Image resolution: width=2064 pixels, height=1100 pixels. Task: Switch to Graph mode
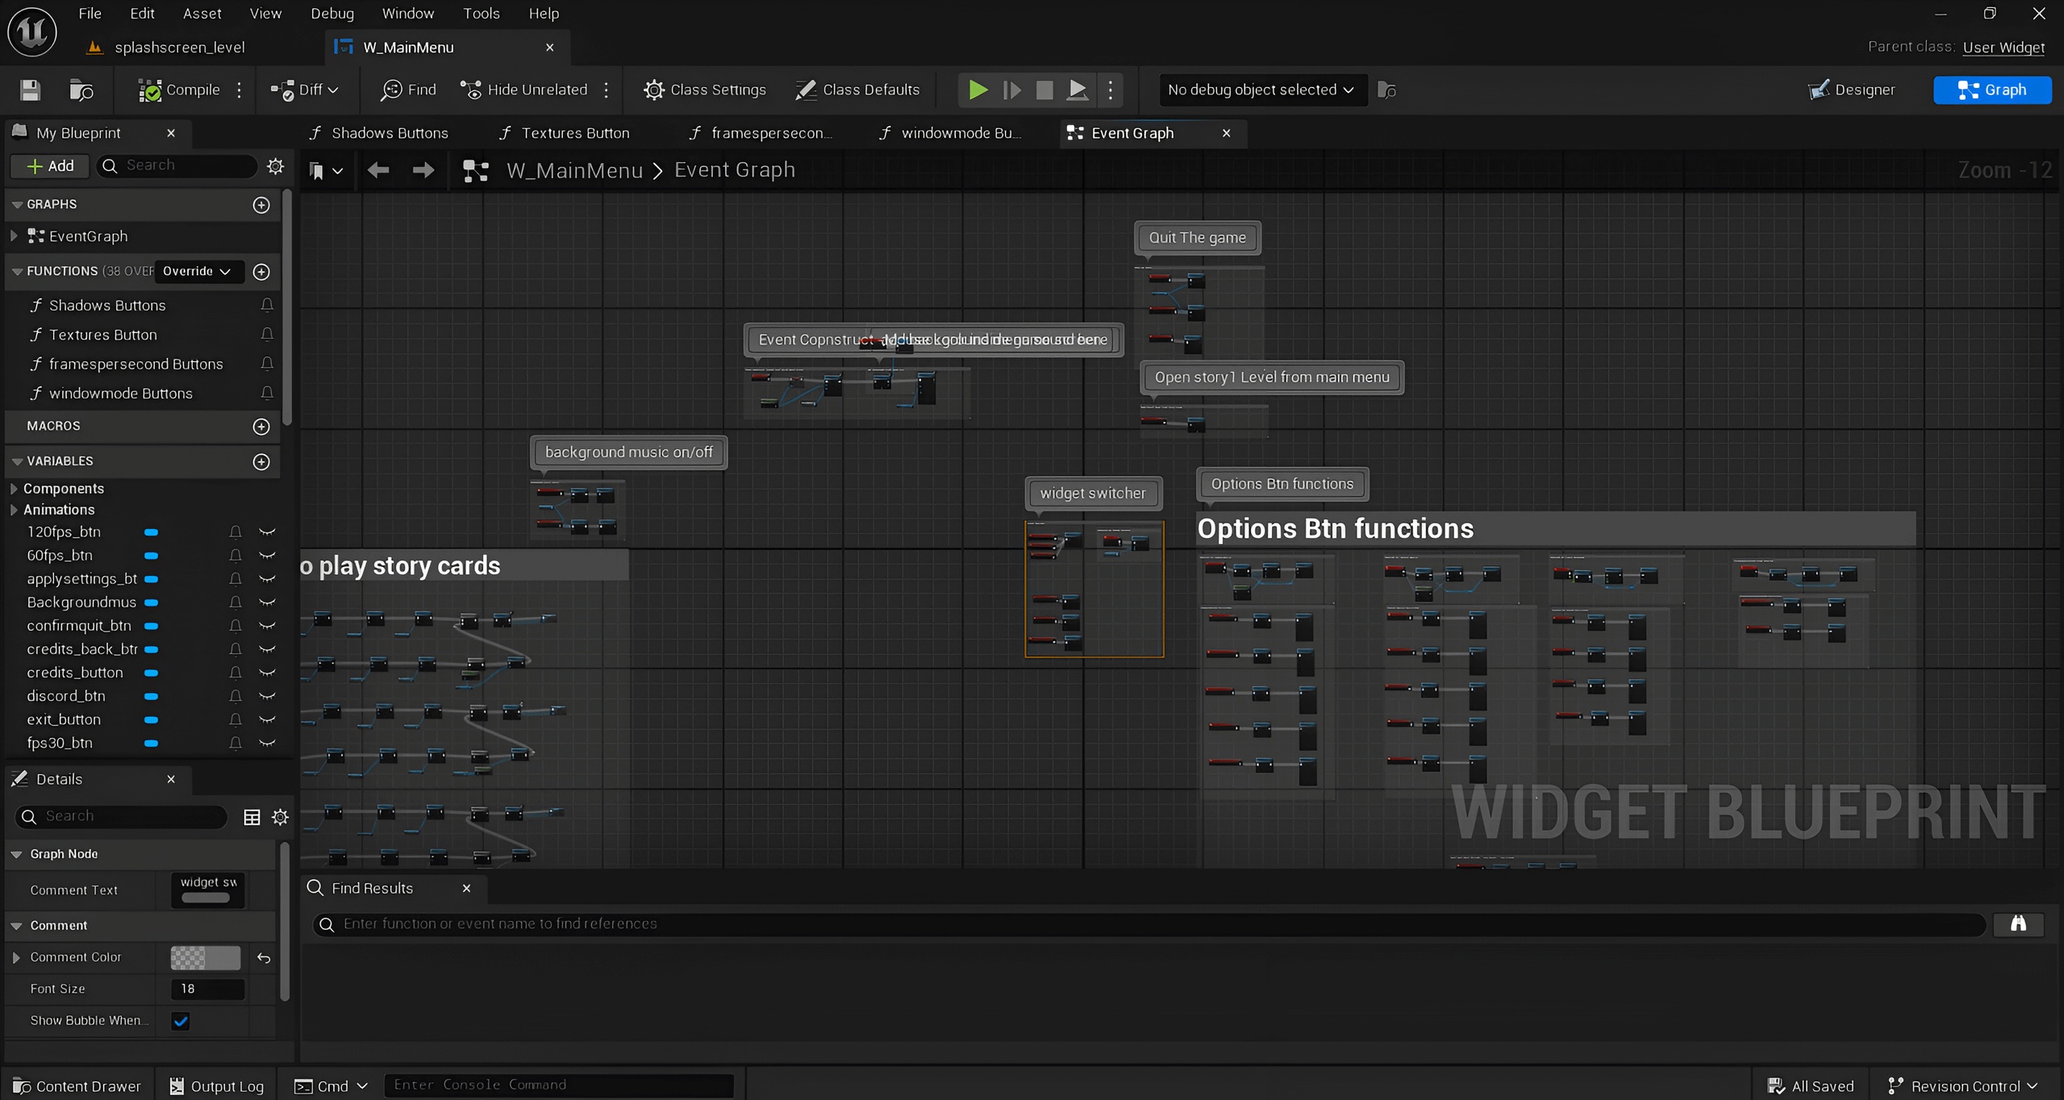(x=1991, y=90)
